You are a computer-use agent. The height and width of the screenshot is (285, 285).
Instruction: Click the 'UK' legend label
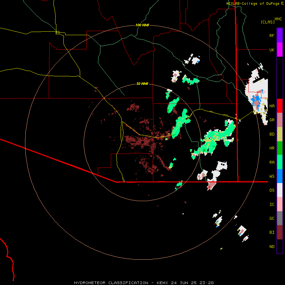pyautogui.click(x=272, y=50)
